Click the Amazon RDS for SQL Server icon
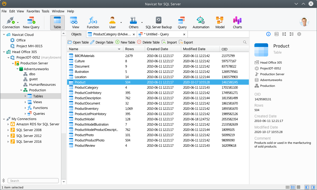Viewport: 317px width, 190px height. pos(13,124)
